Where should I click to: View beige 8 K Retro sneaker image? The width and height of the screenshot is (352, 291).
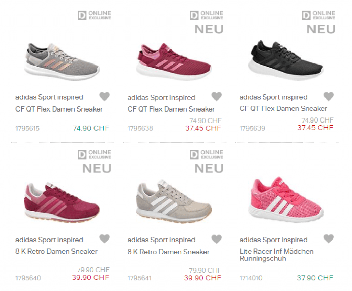point(174,202)
